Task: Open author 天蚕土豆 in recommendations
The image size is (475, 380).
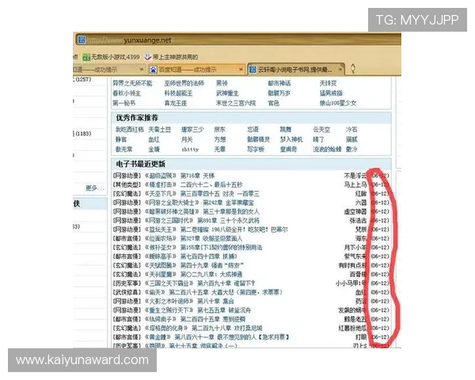Action: pyautogui.click(x=160, y=130)
